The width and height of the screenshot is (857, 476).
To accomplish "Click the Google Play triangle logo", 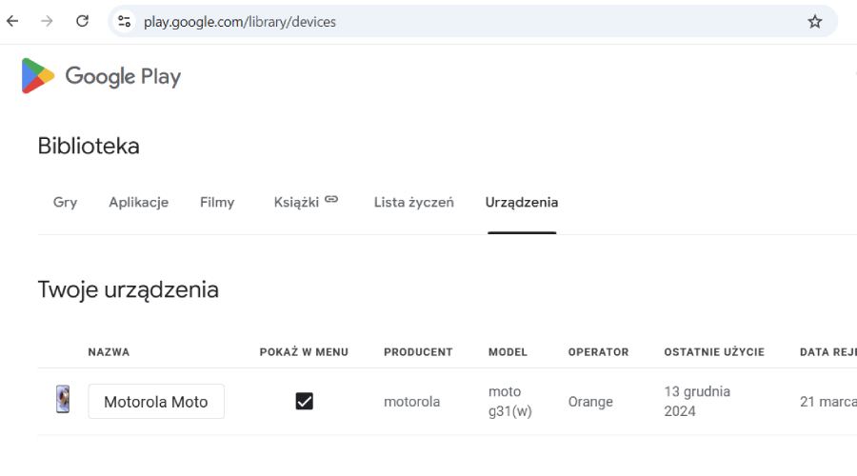I will (38, 76).
